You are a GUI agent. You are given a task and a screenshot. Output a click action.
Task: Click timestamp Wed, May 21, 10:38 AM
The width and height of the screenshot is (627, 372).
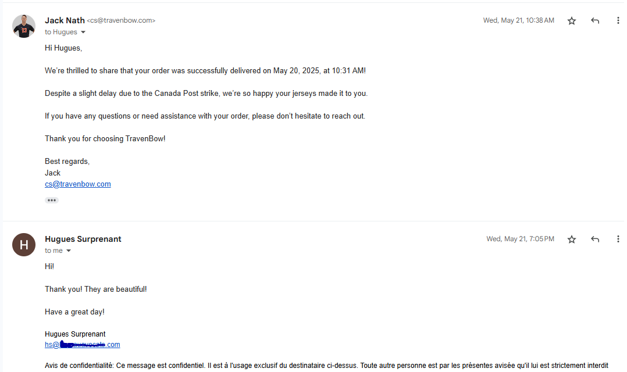519,20
